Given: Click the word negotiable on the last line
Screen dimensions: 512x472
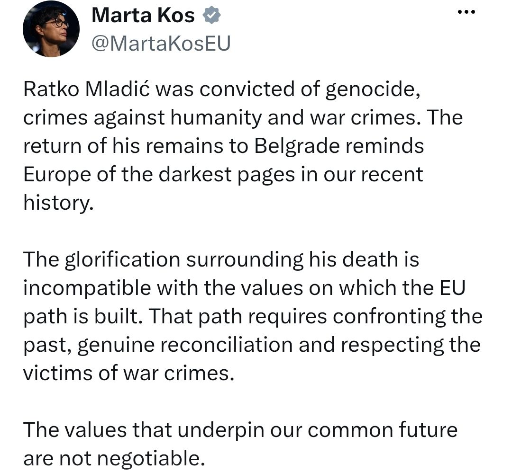Looking at the screenshot, I should click(x=151, y=459).
